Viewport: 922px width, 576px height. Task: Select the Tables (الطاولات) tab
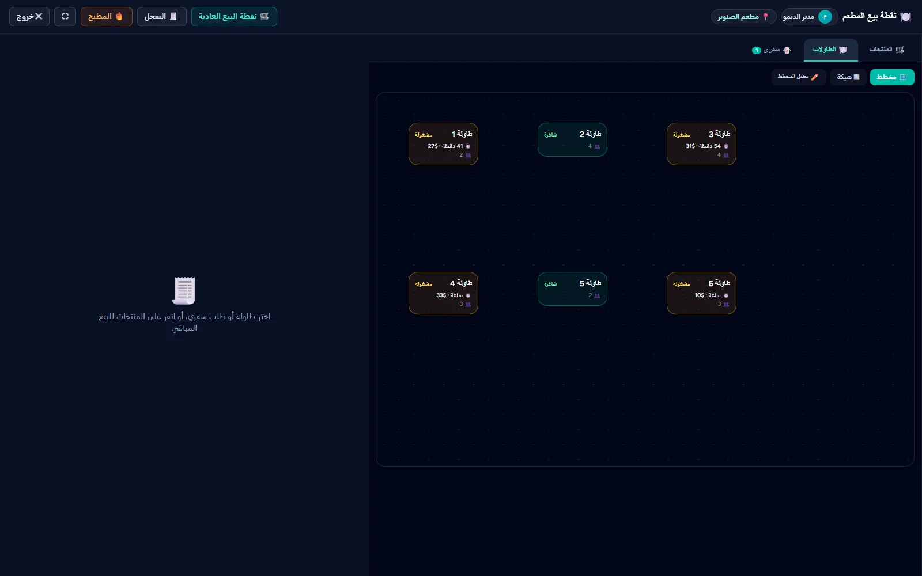(x=830, y=50)
